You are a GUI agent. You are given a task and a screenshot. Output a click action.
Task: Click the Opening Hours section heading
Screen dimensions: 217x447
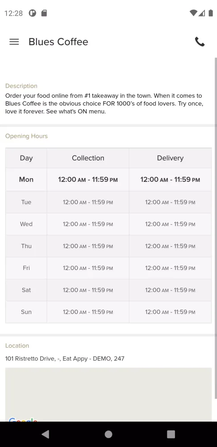coord(26,136)
